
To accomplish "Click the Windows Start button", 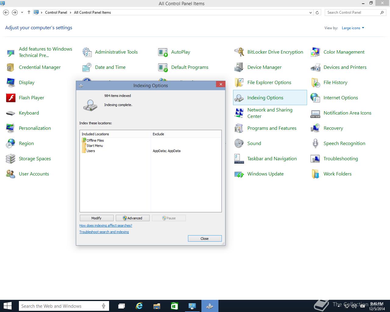I will [x=8, y=306].
